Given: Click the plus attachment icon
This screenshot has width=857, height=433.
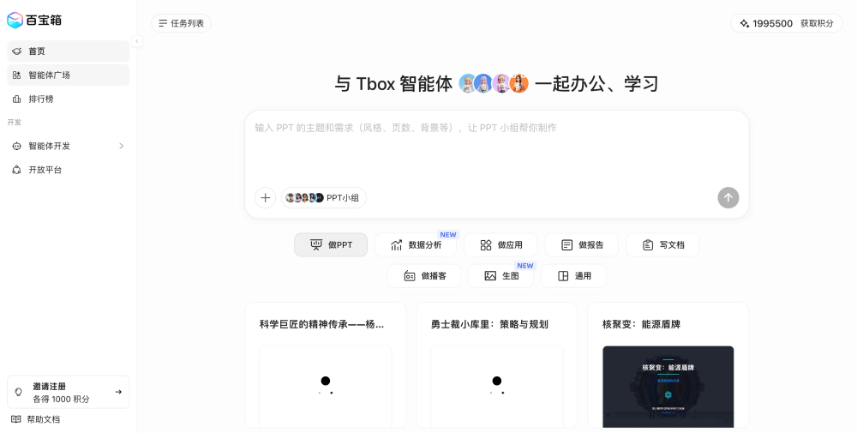Looking at the screenshot, I should point(265,197).
